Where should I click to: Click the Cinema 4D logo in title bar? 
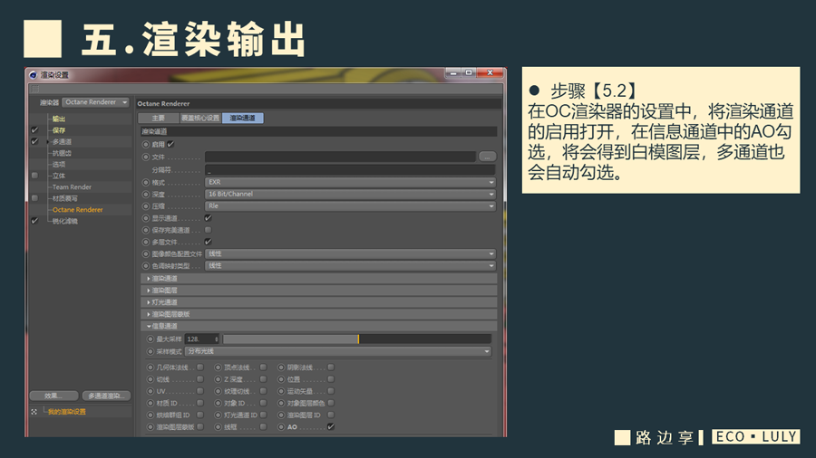(34, 75)
